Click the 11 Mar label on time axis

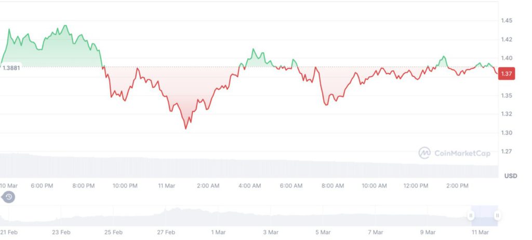click(166, 185)
